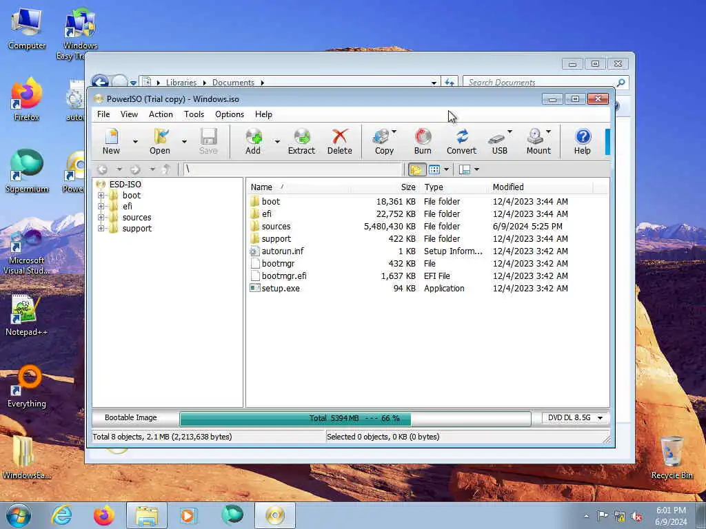The image size is (706, 529).
Task: Open the Help menu
Action: (263, 114)
